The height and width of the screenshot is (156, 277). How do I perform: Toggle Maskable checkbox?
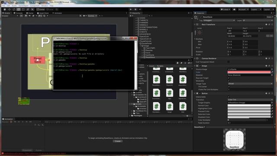pos(229,81)
